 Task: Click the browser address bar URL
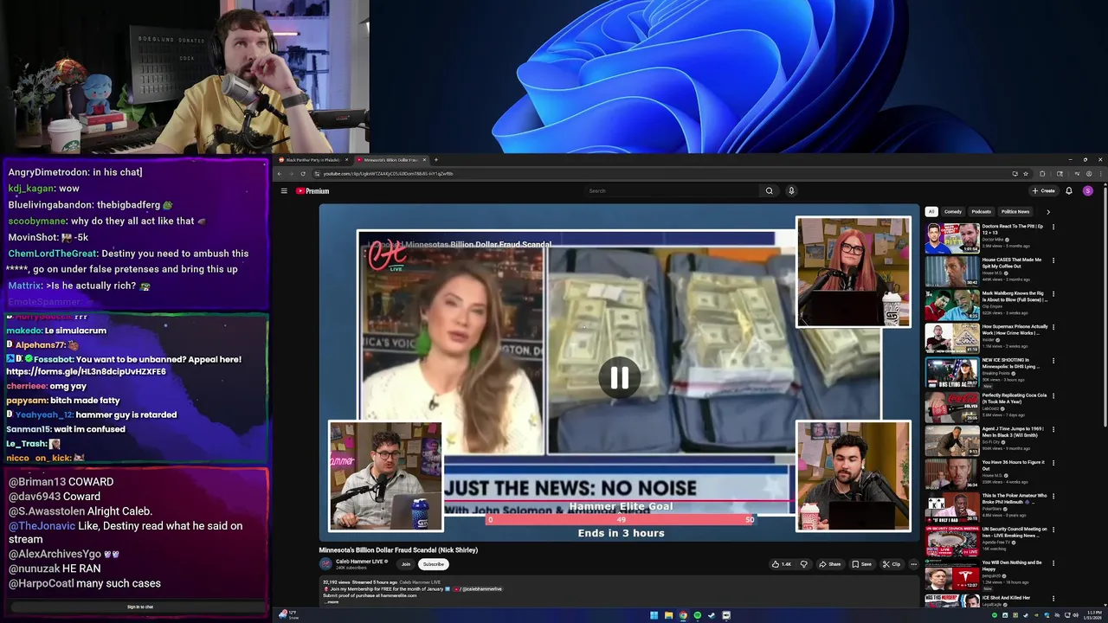point(388,174)
